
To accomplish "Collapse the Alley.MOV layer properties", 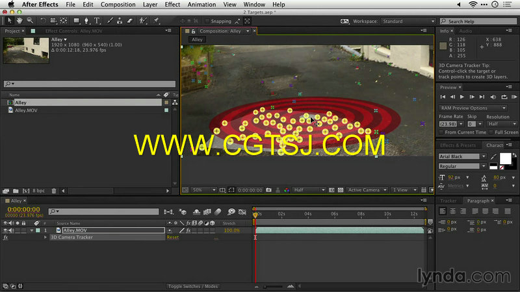I will pos(32,230).
